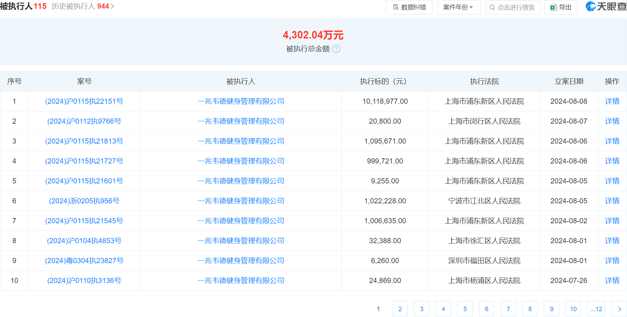This screenshot has width=627, height=317.
Task: Click 一兆韦德健身管理有限公司 in row 10
Action: coord(241,281)
